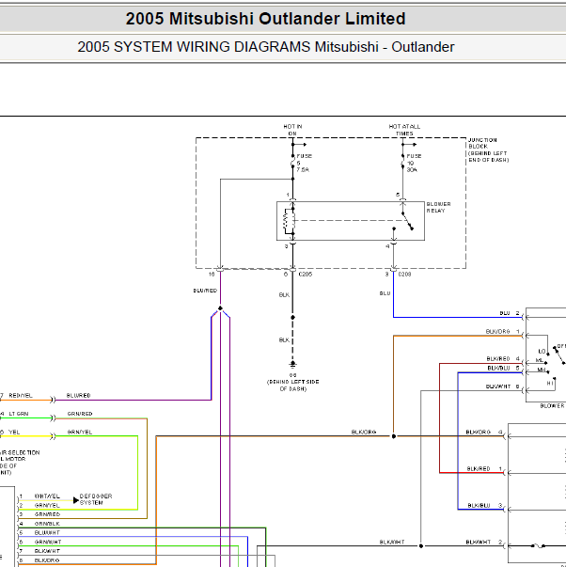Click the BLOWER label under the switch box
The image size is (566, 567).
click(552, 405)
